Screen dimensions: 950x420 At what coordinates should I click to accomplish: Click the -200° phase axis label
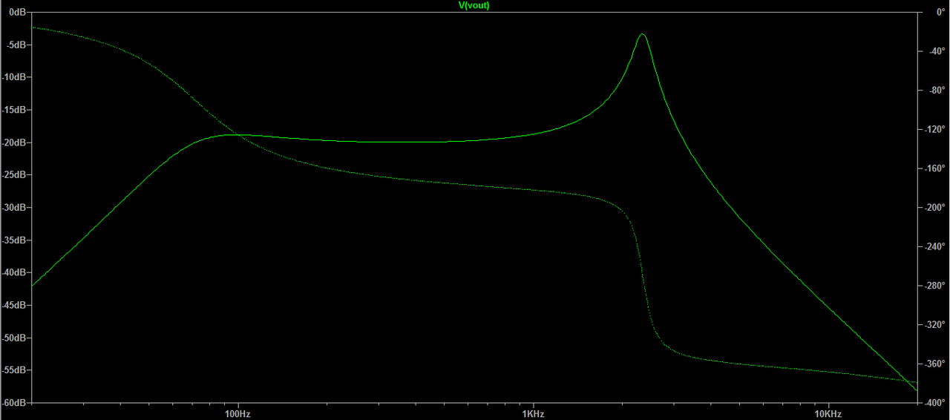click(935, 208)
